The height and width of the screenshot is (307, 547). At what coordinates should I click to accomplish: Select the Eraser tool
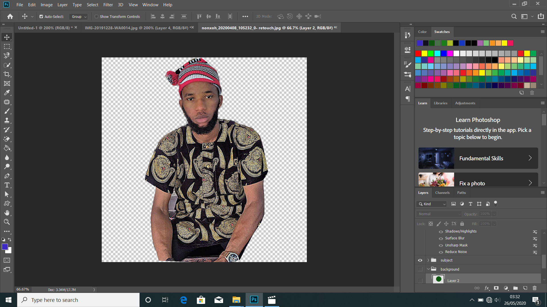(x=7, y=139)
